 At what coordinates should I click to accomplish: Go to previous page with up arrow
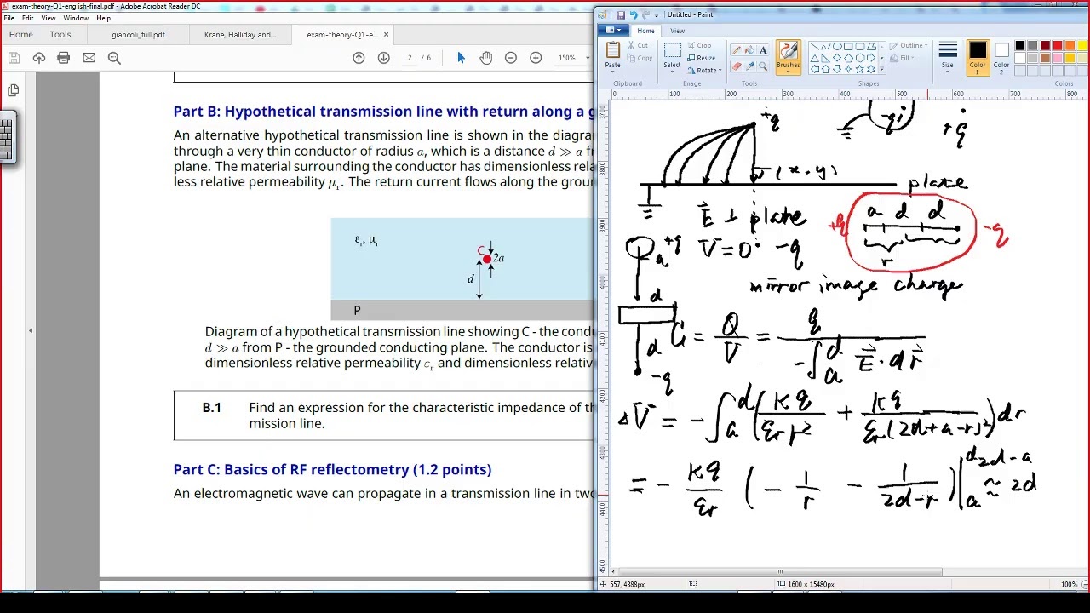click(x=359, y=58)
